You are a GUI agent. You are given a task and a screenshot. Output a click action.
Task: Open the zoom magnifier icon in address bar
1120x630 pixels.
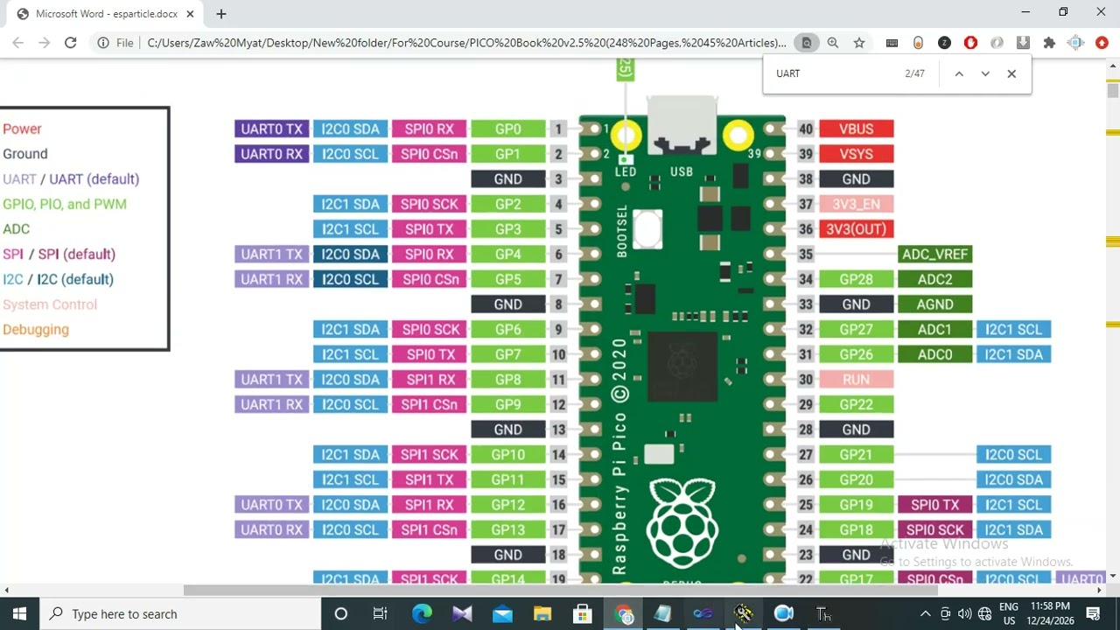click(x=833, y=42)
